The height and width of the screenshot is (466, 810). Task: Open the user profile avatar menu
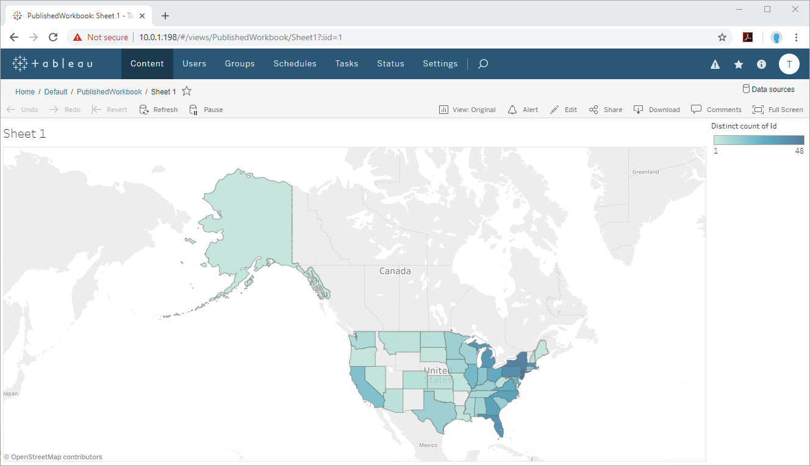click(x=789, y=64)
